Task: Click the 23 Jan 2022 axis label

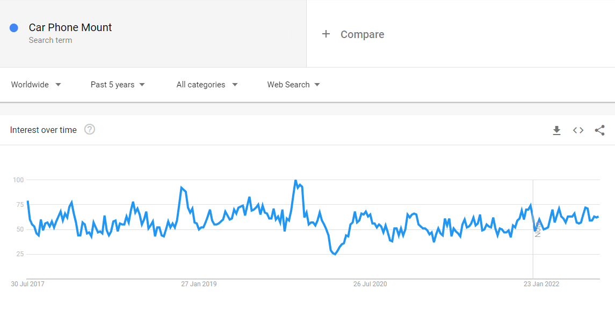Action: click(541, 284)
